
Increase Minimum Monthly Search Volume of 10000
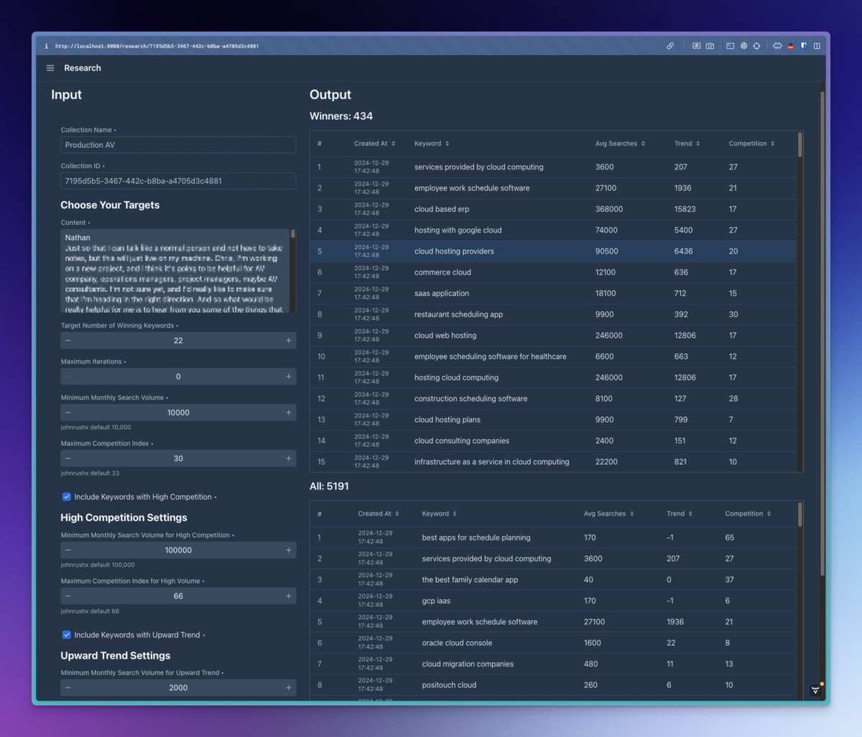pos(289,412)
